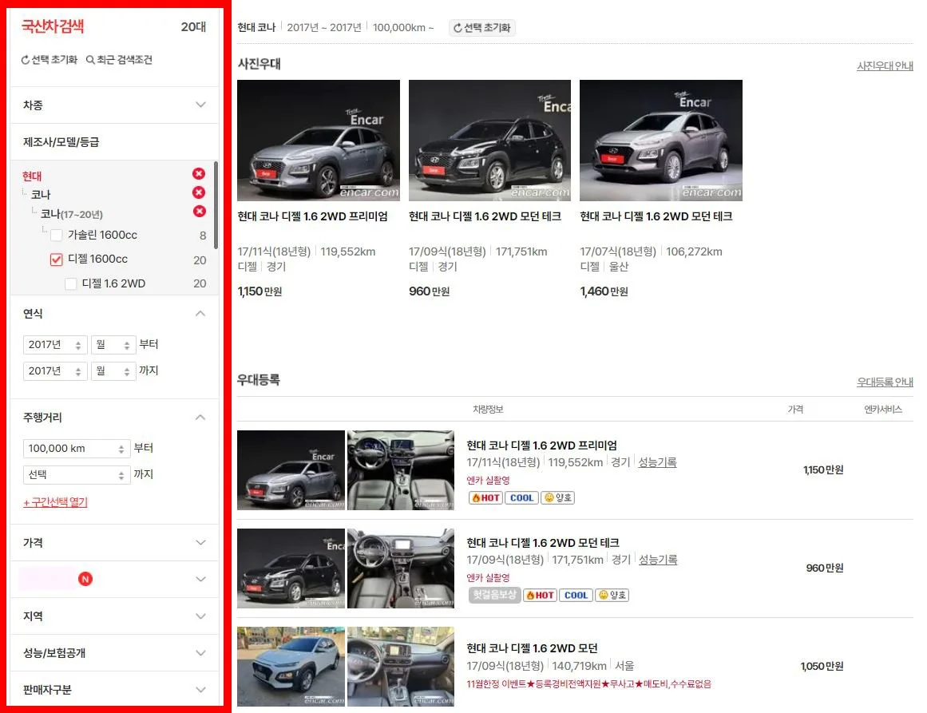Open exterior thumbnail of 1,150만원 list row
Screen dimensions: 927x713
(x=291, y=470)
